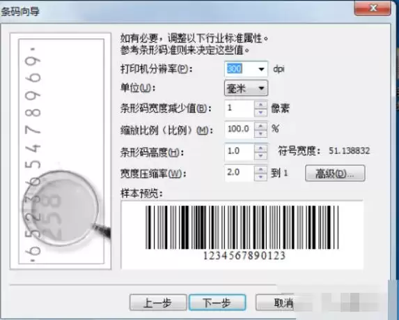Increase the magnification scale percentage

[x=260, y=126]
